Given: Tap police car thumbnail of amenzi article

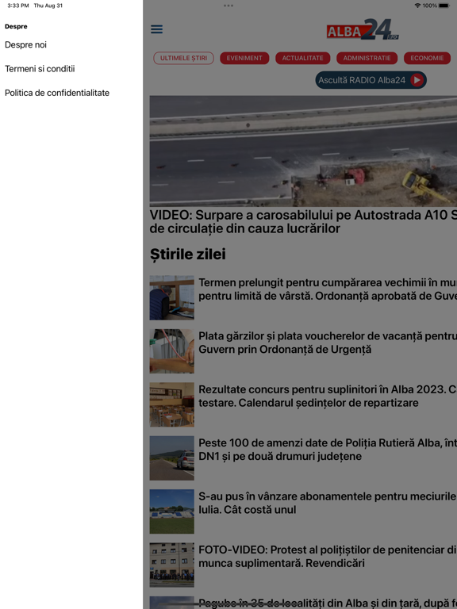Looking at the screenshot, I should (171, 458).
